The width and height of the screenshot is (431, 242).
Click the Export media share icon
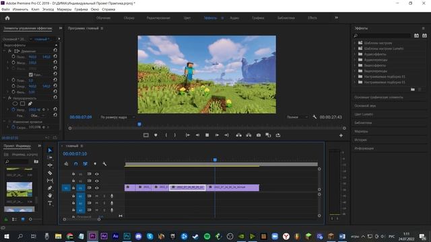[278, 135]
